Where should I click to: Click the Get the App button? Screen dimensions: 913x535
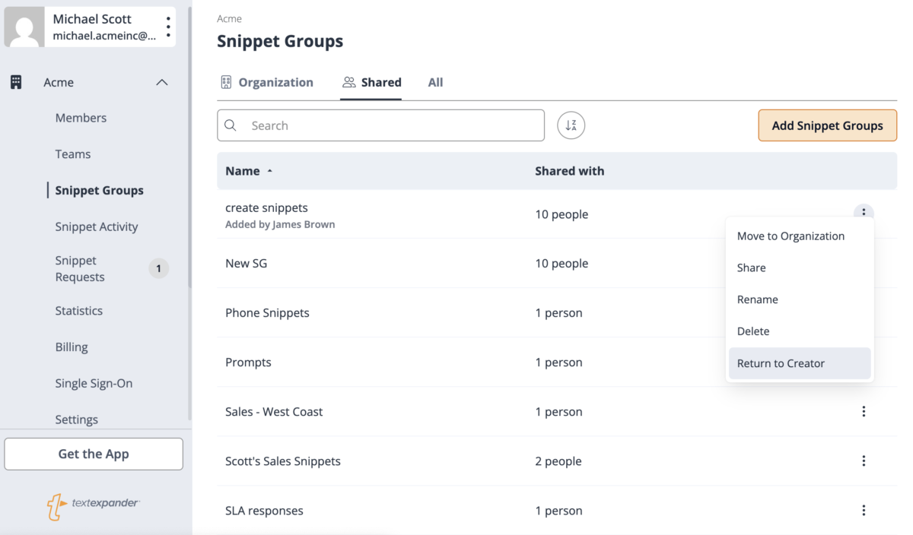click(94, 454)
